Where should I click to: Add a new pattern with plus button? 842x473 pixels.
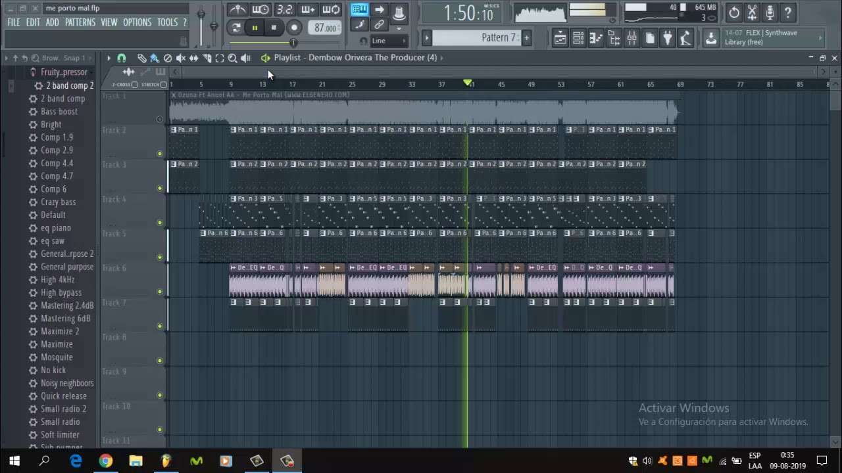[526, 37]
